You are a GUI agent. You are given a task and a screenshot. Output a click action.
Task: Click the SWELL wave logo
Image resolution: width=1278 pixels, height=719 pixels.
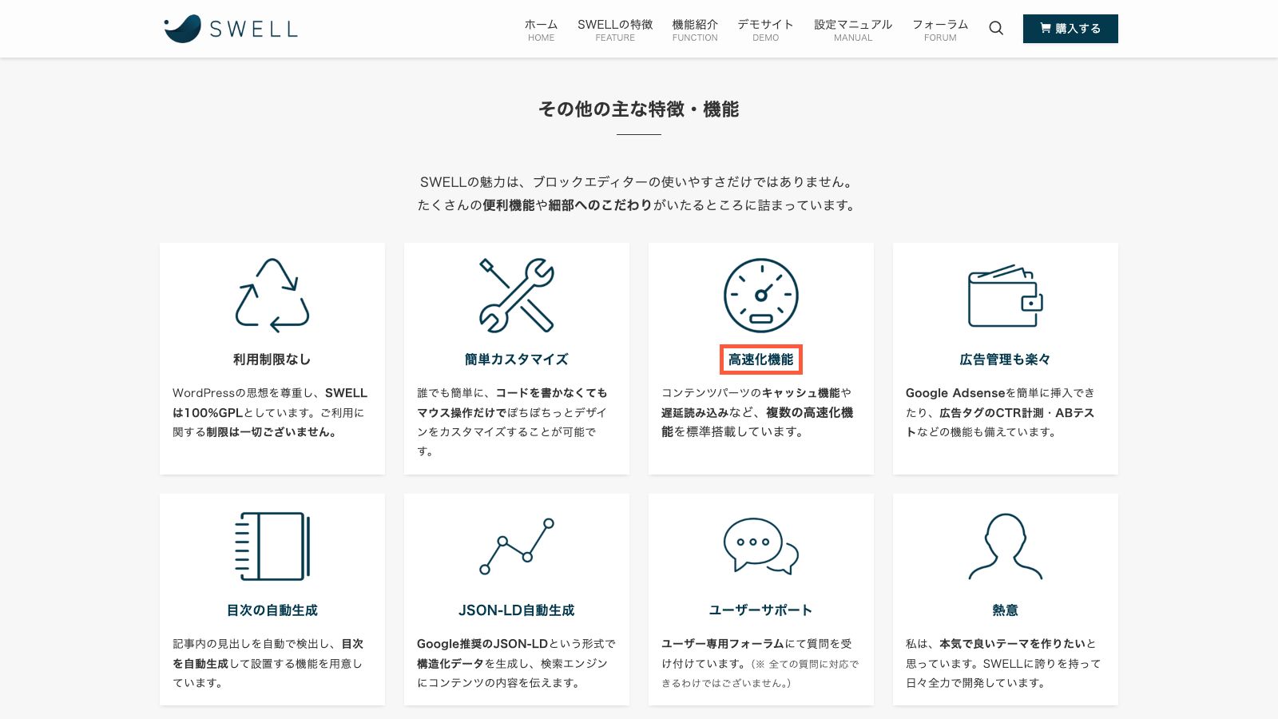click(230, 29)
